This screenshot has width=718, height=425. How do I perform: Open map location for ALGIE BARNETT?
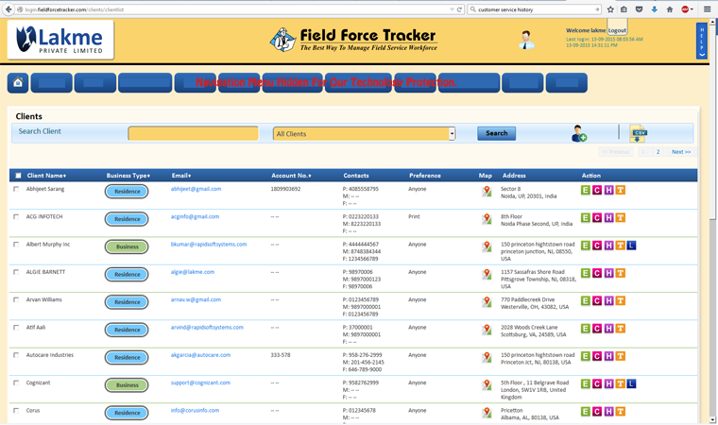pos(487,274)
